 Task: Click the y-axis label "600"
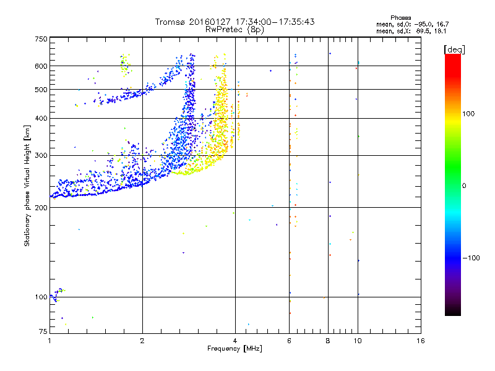41,66
